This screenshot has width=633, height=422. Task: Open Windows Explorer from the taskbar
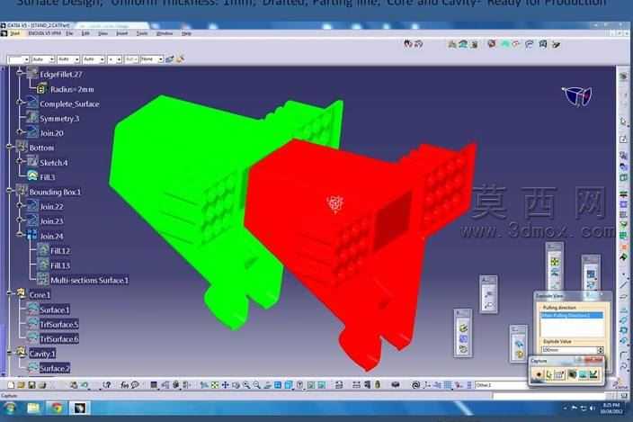pos(33,409)
